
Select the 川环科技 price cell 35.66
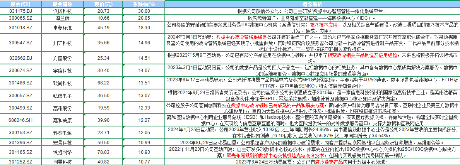tap(103, 43)
